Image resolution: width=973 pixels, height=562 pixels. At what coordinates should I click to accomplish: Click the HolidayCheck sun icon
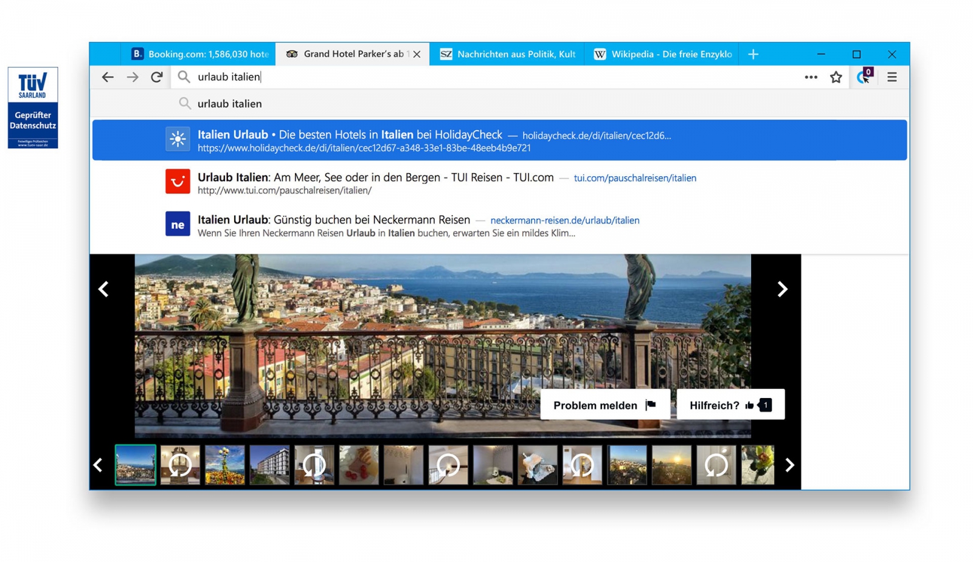coord(178,139)
